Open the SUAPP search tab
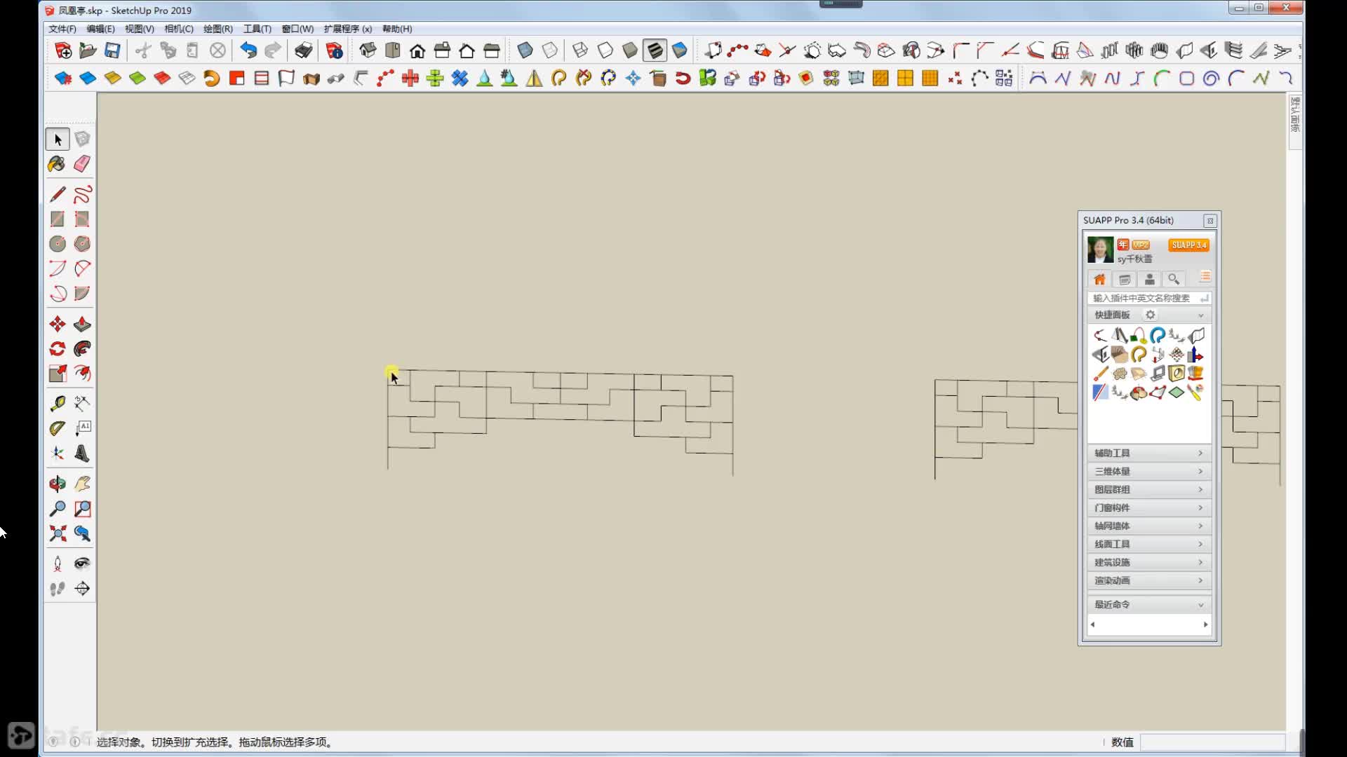Image resolution: width=1347 pixels, height=757 pixels. pyautogui.click(x=1174, y=279)
